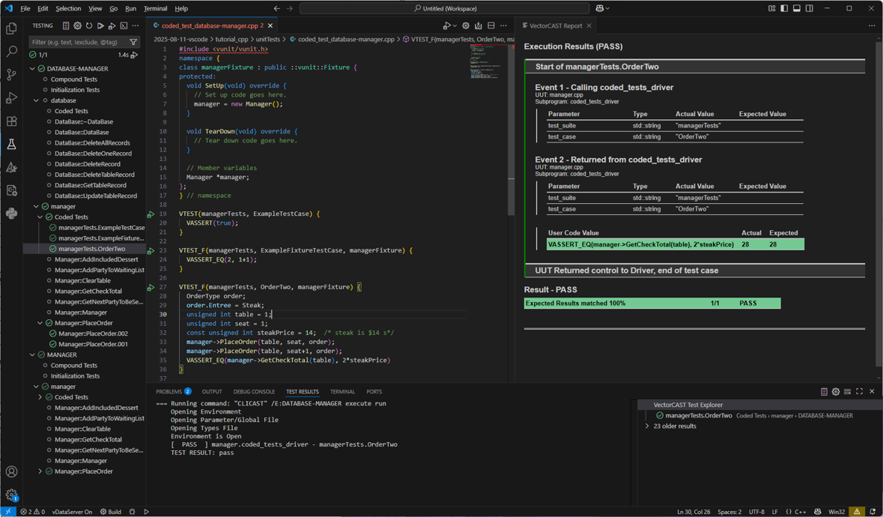Run the OrderTwo test from gutter icon at line 27
This screenshot has height=517, width=883.
151,287
